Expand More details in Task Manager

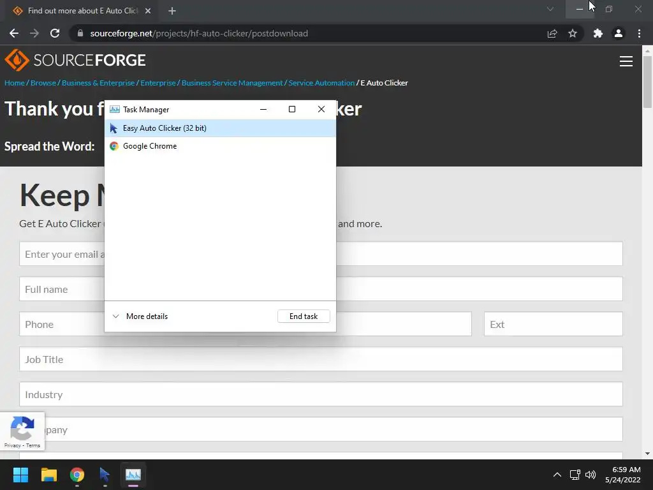click(140, 316)
